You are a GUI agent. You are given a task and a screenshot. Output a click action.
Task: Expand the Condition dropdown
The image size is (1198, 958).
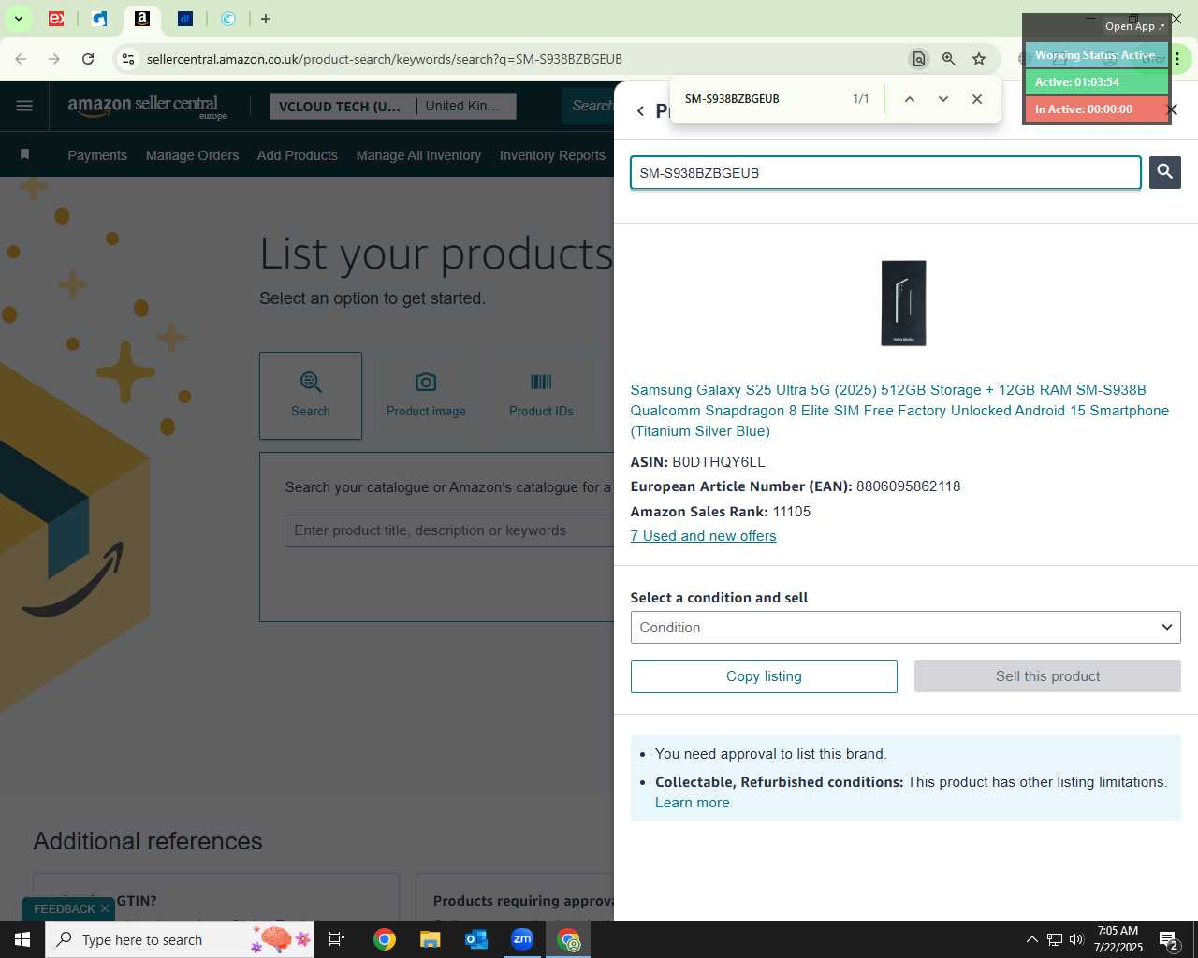click(x=905, y=628)
